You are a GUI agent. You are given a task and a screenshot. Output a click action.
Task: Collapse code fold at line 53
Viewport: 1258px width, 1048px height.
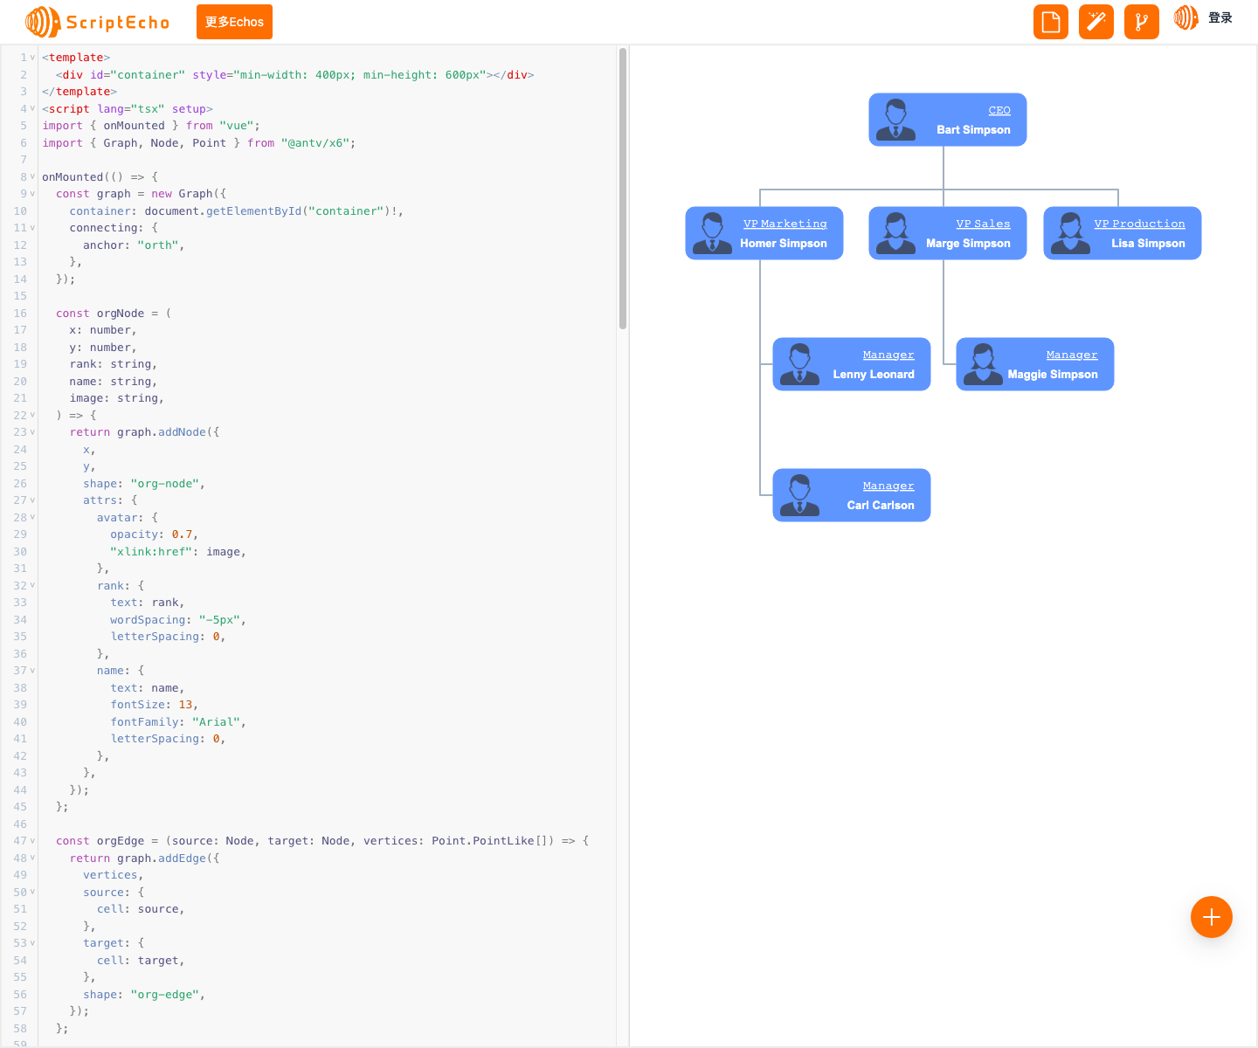pos(33,943)
